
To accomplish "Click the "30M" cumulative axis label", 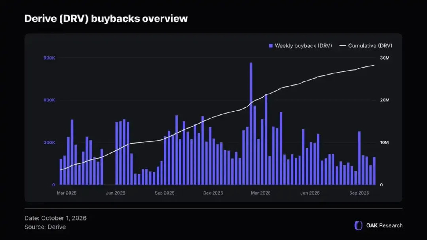I will point(385,58).
